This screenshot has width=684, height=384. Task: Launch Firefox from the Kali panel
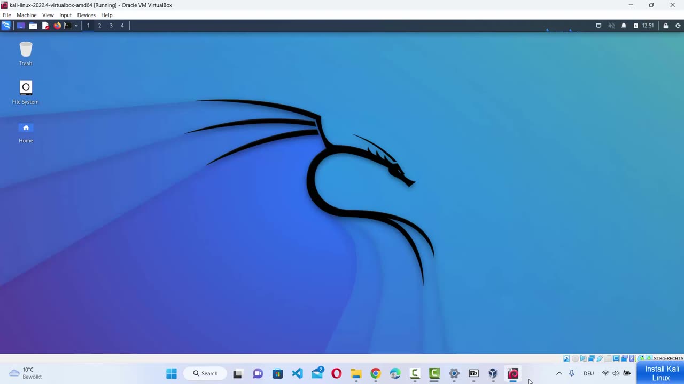click(x=57, y=26)
